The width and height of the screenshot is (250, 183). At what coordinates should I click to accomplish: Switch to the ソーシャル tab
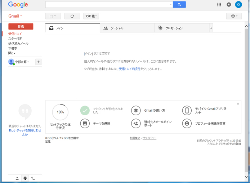tap(127, 28)
